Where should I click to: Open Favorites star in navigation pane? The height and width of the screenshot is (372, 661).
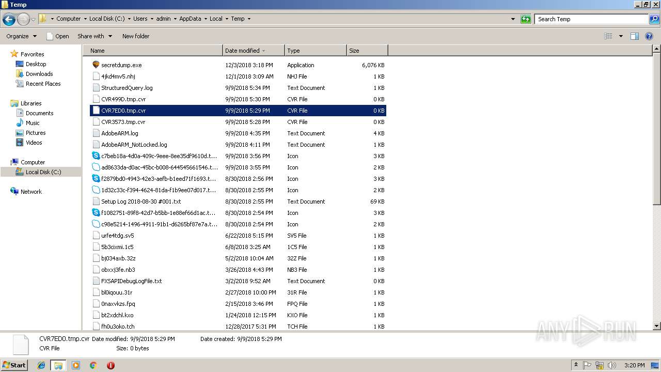click(x=14, y=54)
